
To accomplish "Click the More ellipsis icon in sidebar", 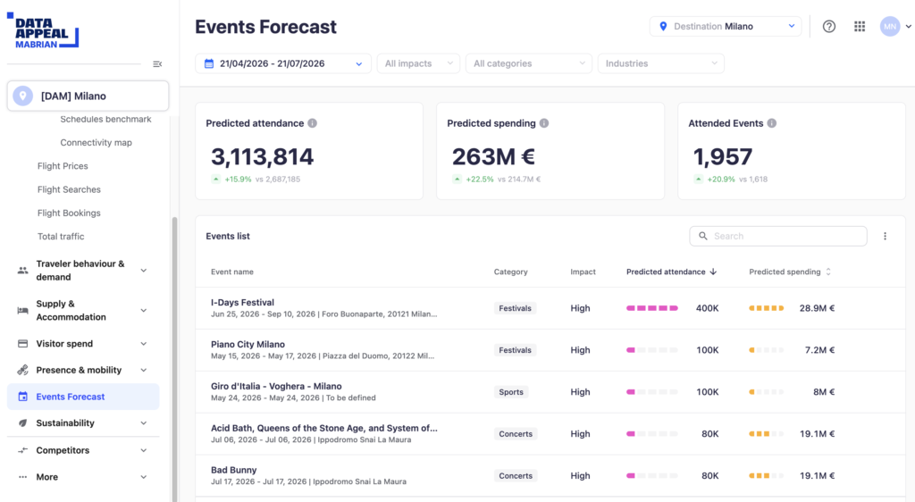I will pos(22,477).
